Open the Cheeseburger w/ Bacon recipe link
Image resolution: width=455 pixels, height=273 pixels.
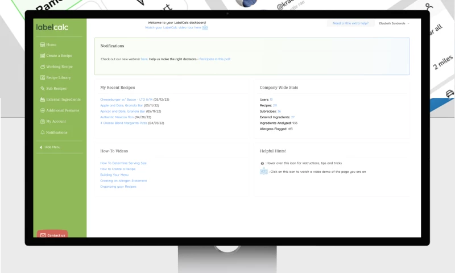pyautogui.click(x=126, y=100)
